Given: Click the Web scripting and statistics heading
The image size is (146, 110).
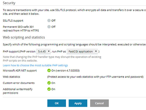Looking at the screenshot, I should 24,37.
